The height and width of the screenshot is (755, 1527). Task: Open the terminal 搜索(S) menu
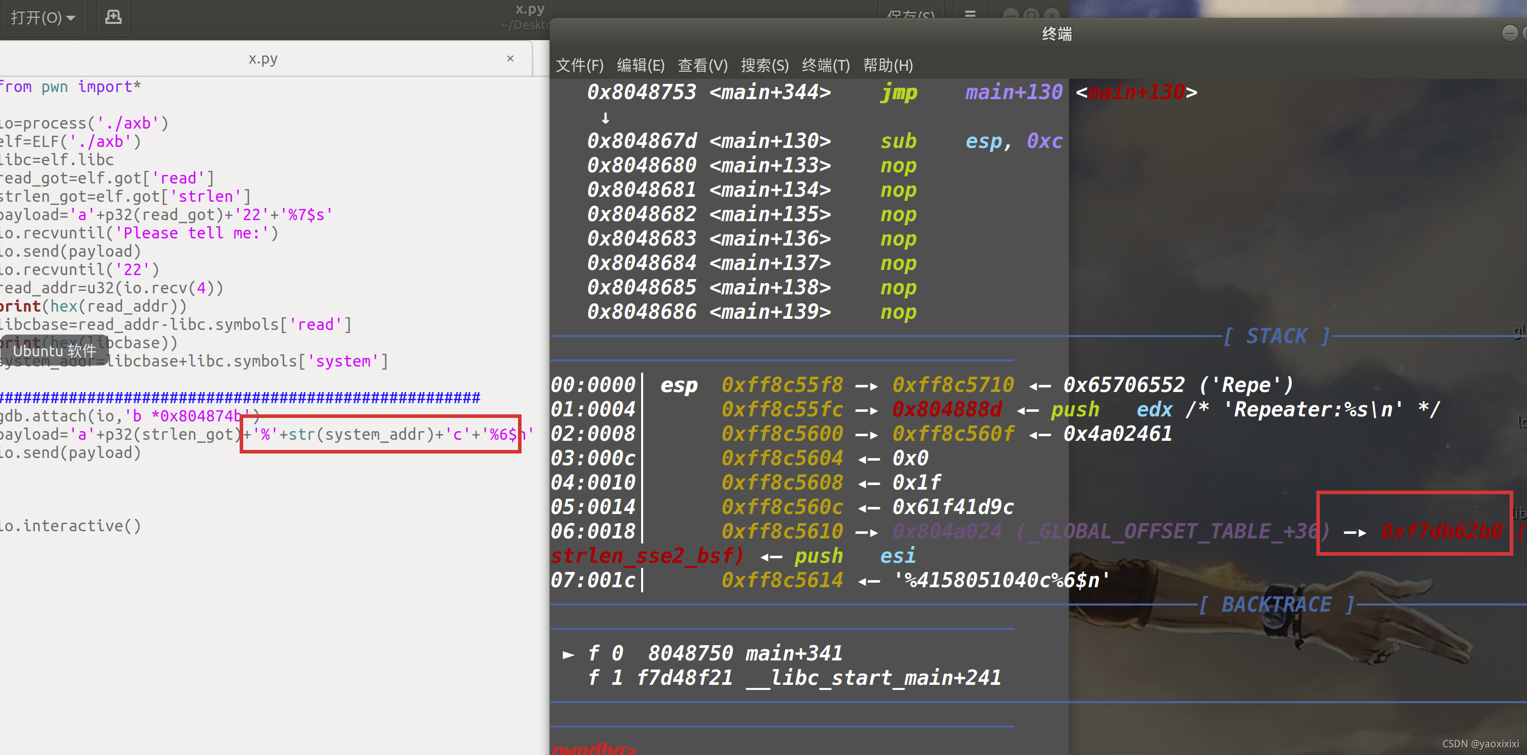(x=764, y=65)
